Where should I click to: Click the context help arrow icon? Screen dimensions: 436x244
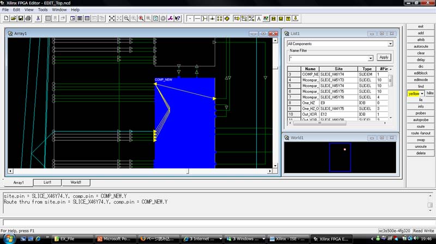tap(178, 18)
